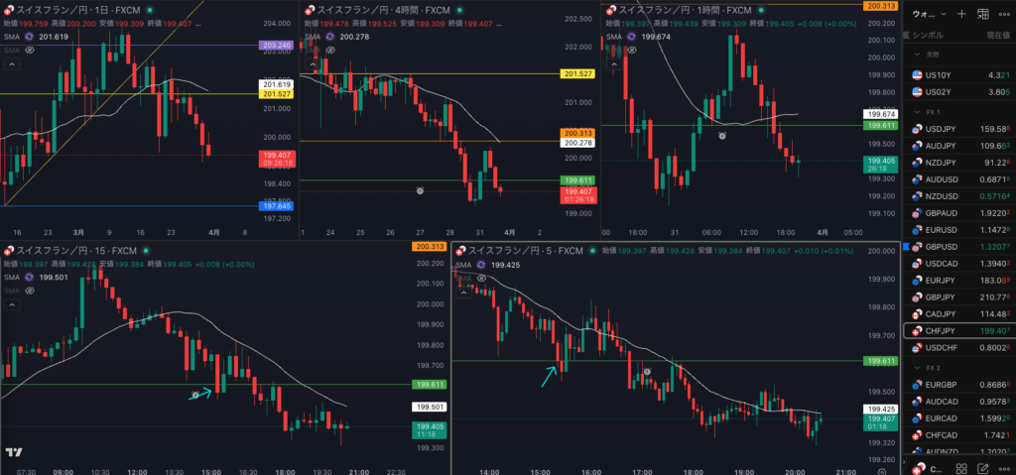Viewport: 1016px width, 475px height.
Task: Collapse indicator legend in daily chart
Action: 11,63
